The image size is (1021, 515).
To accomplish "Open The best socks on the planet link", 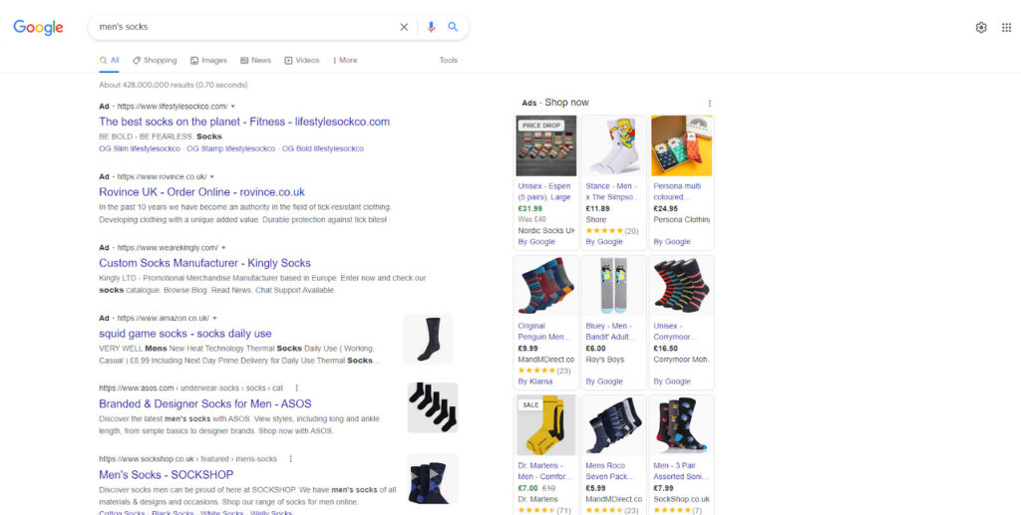I will click(x=244, y=122).
